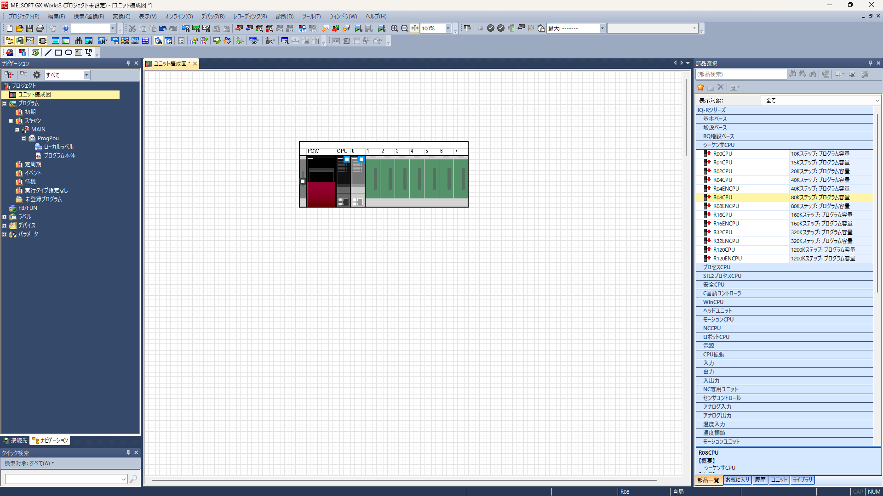The height and width of the screenshot is (496, 883).
Task: Select R120ENCPU in the parts list
Action: [785, 259]
